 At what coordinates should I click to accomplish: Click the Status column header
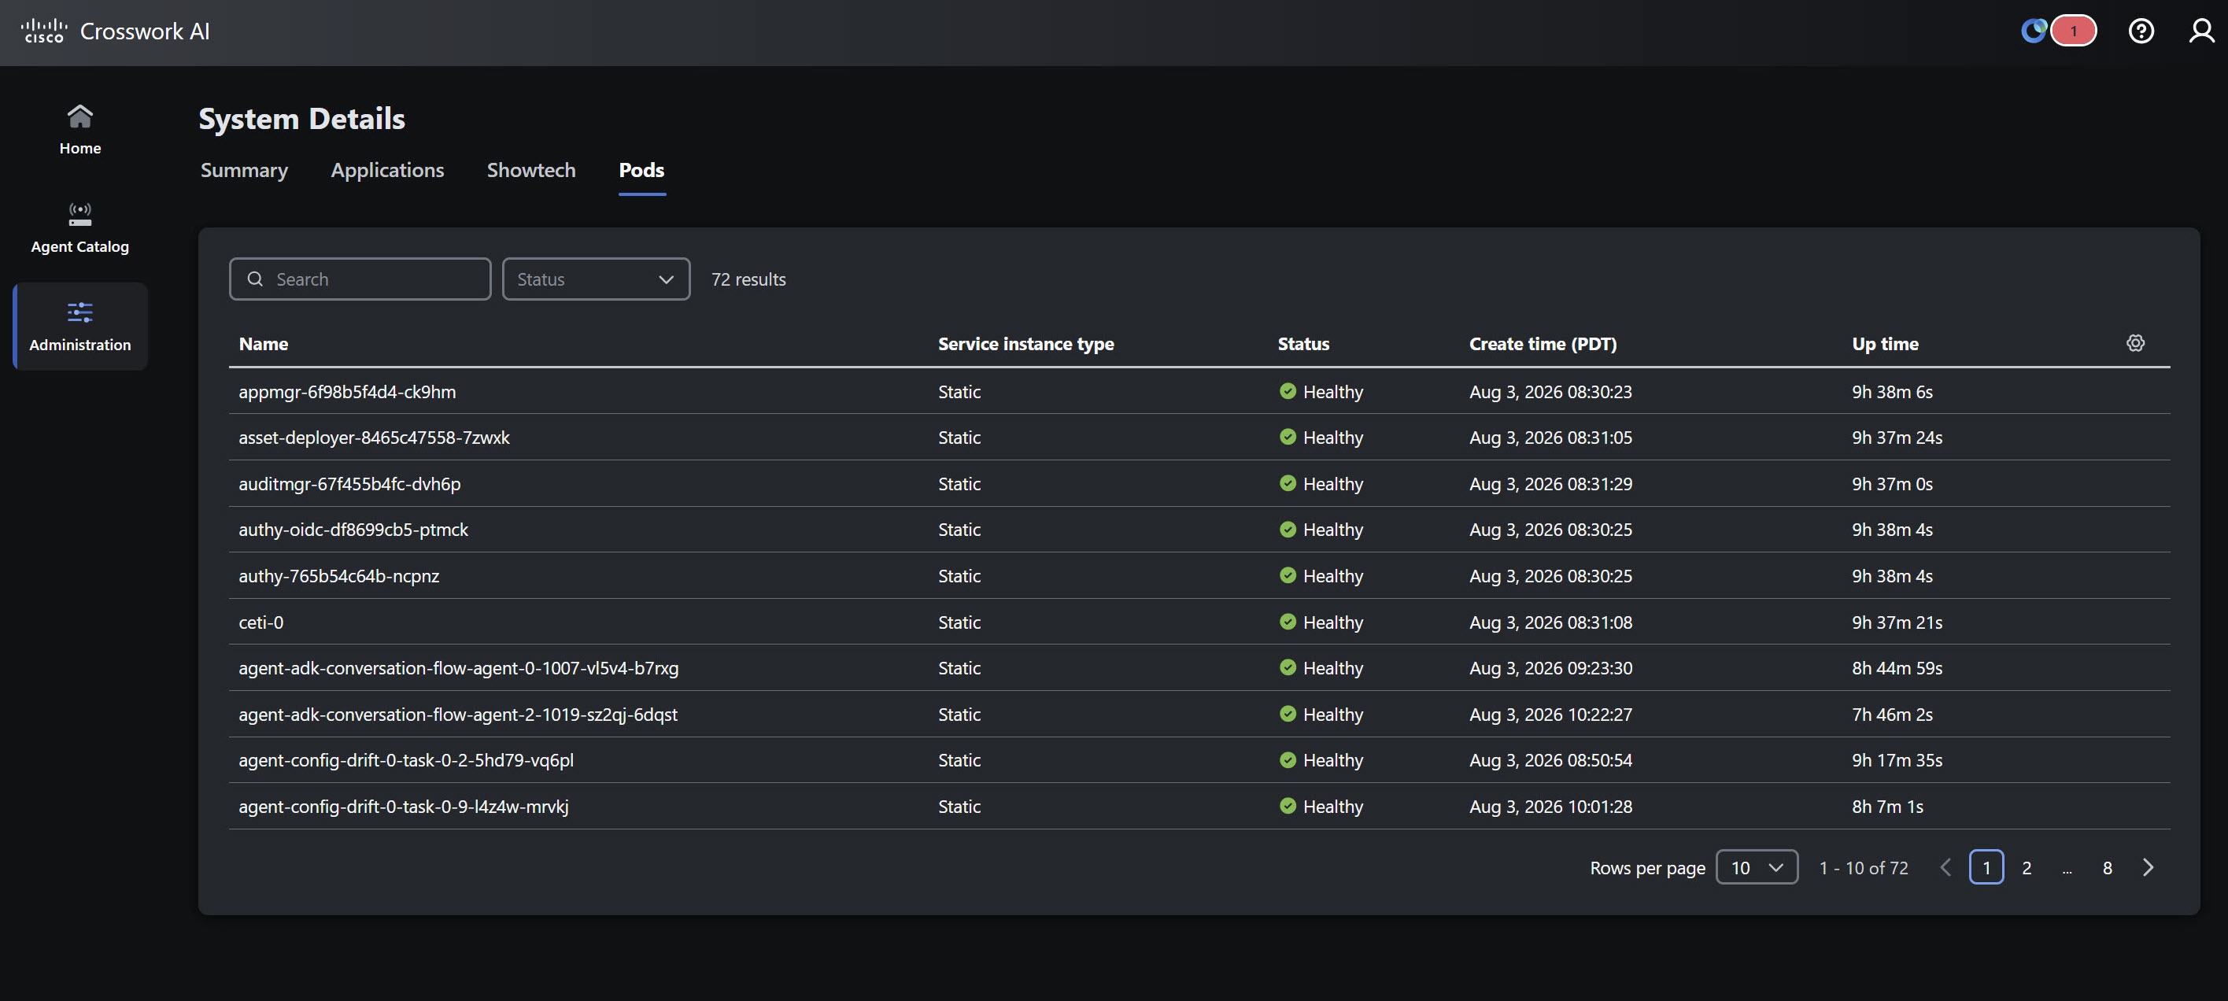pos(1302,343)
